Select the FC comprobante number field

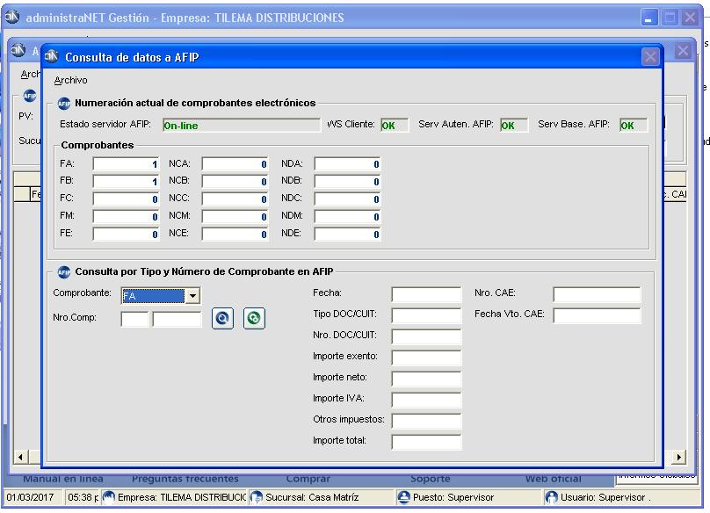coord(126,199)
